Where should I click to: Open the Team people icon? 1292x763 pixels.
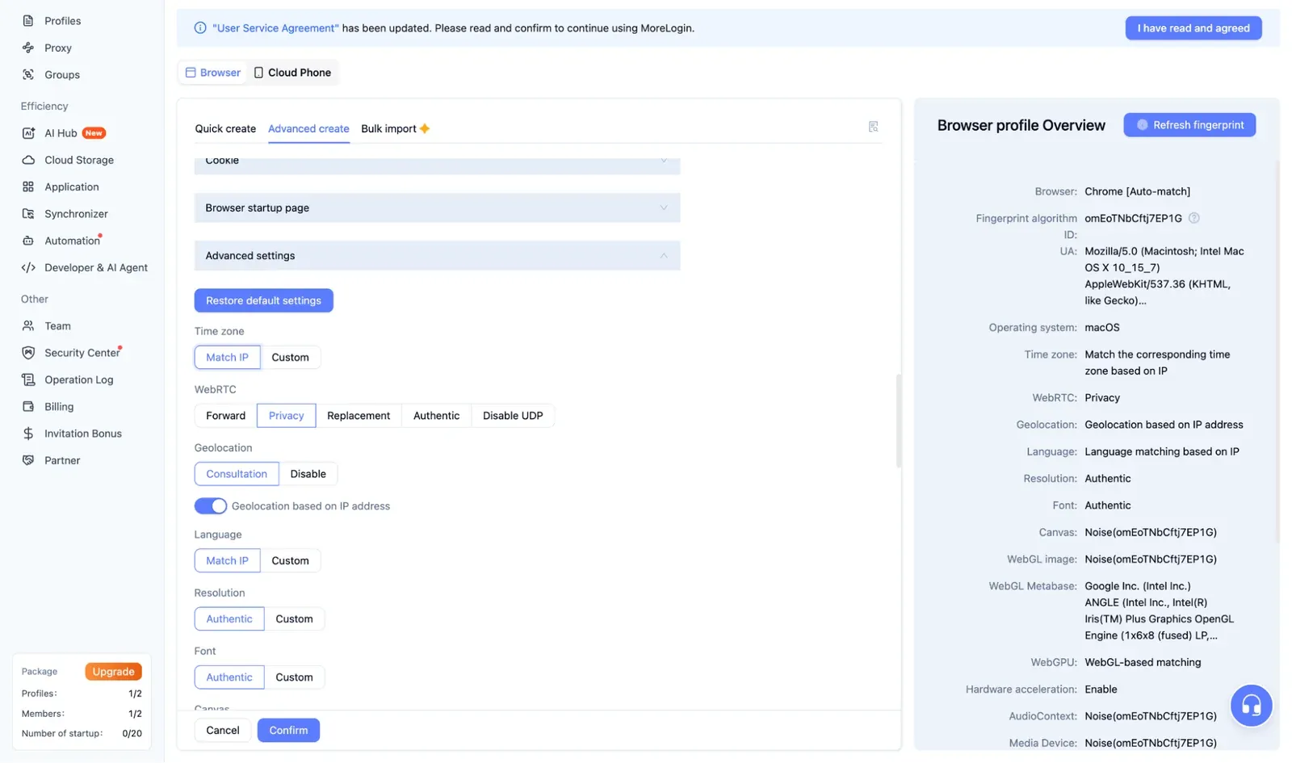coord(28,326)
